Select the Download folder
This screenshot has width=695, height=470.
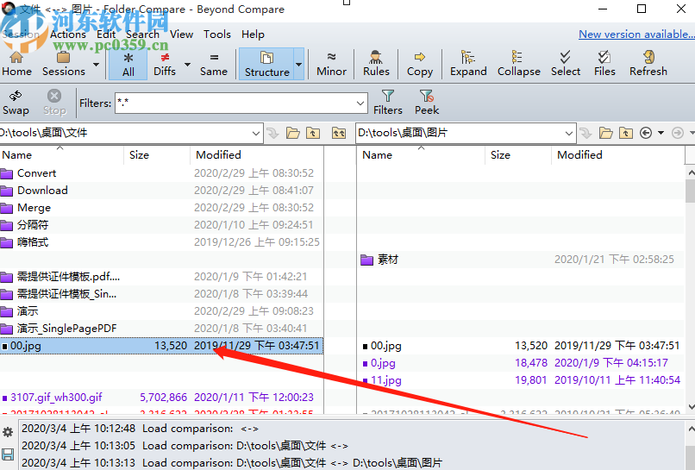click(x=161, y=191)
